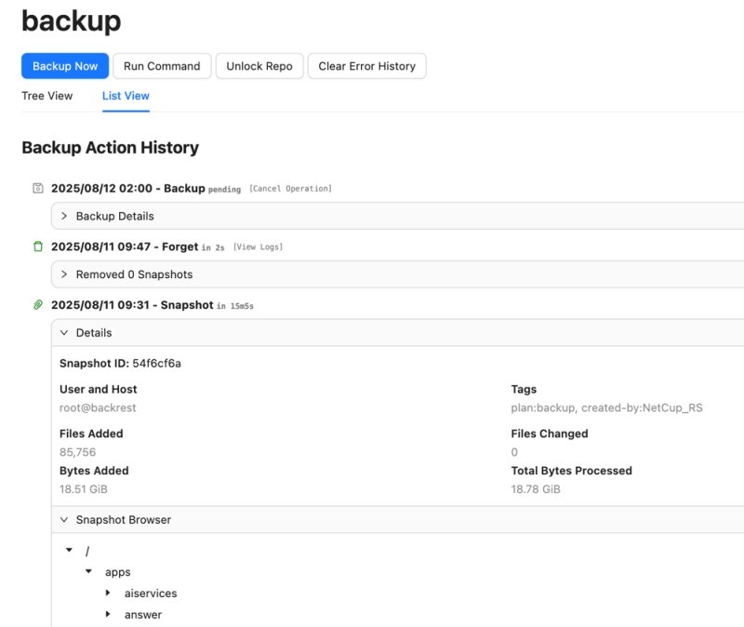Screen dimensions: 744x627
Task: Collapse the root / folder tree node
Action: [69, 550]
